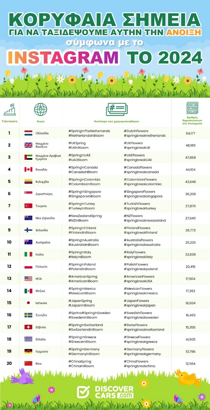210x410 pixels.
Task: Click the #SpringInTheNetherlands hashtag
Action: point(89,131)
